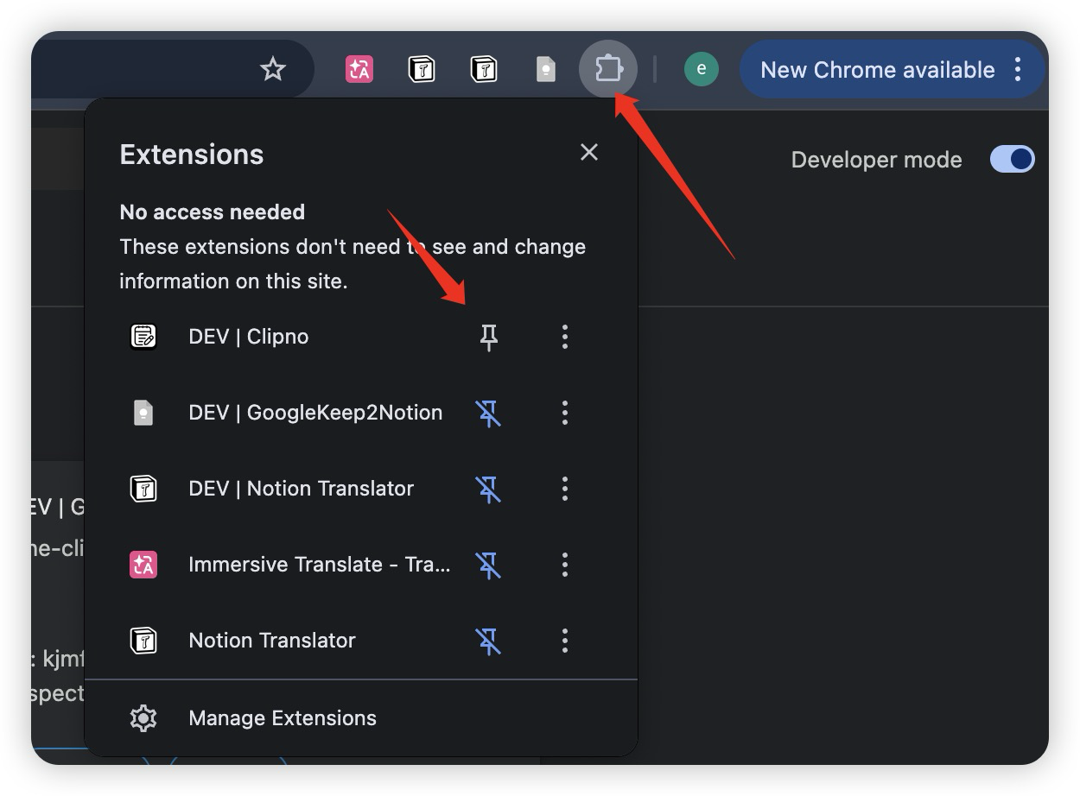Open Manage Extensions
The height and width of the screenshot is (796, 1080).
(x=282, y=718)
